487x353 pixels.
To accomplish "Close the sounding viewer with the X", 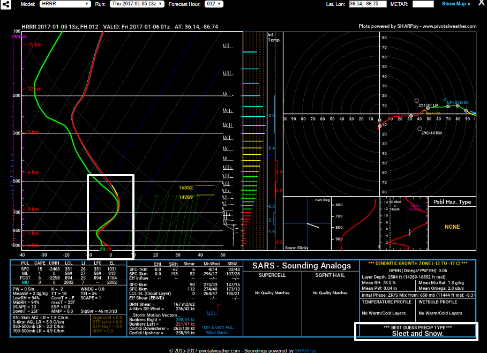I will tap(482, 3).
